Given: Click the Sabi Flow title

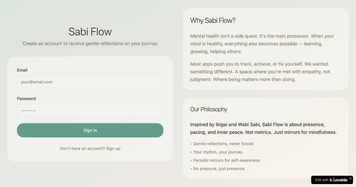Looking at the screenshot, I should click(x=90, y=31).
